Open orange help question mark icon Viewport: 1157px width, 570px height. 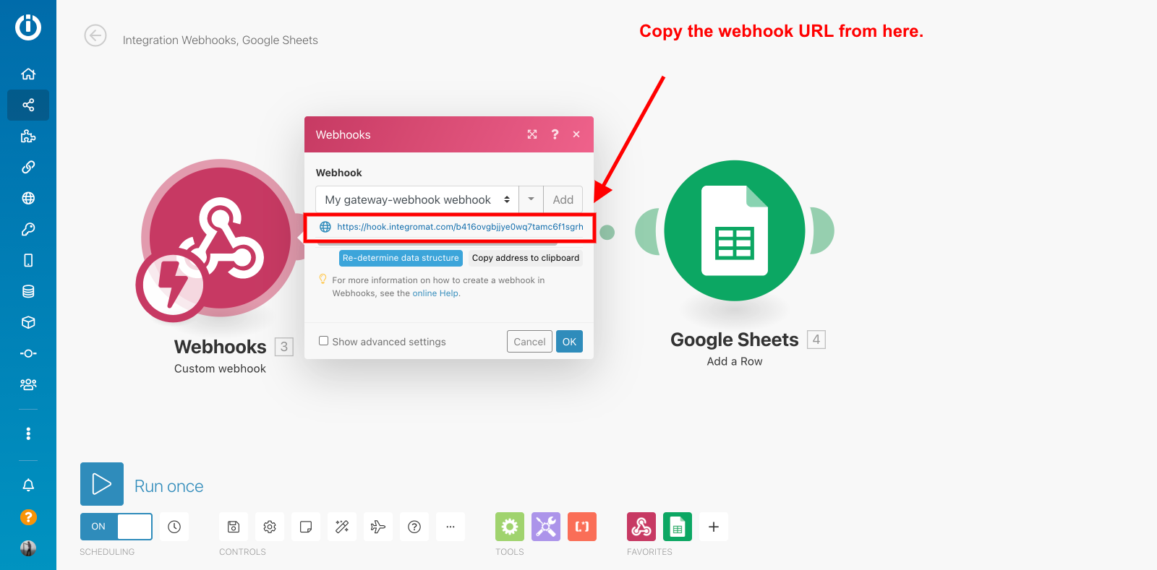(28, 517)
